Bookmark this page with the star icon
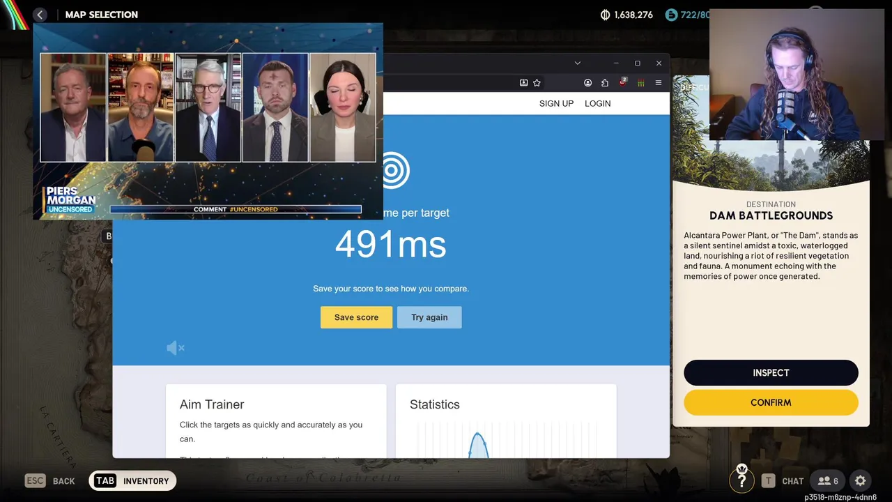The height and width of the screenshot is (502, 892). click(537, 82)
